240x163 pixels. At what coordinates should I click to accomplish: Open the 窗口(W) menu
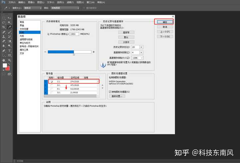[x=90, y=2]
